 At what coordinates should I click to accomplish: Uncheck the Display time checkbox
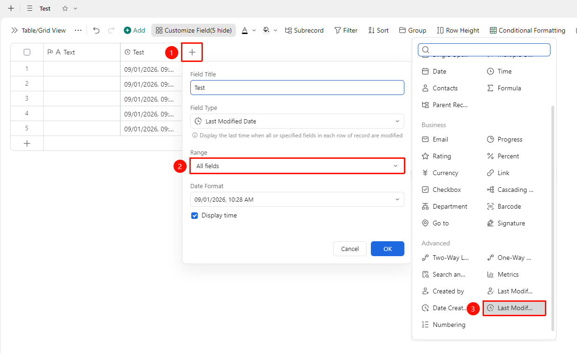(x=195, y=216)
